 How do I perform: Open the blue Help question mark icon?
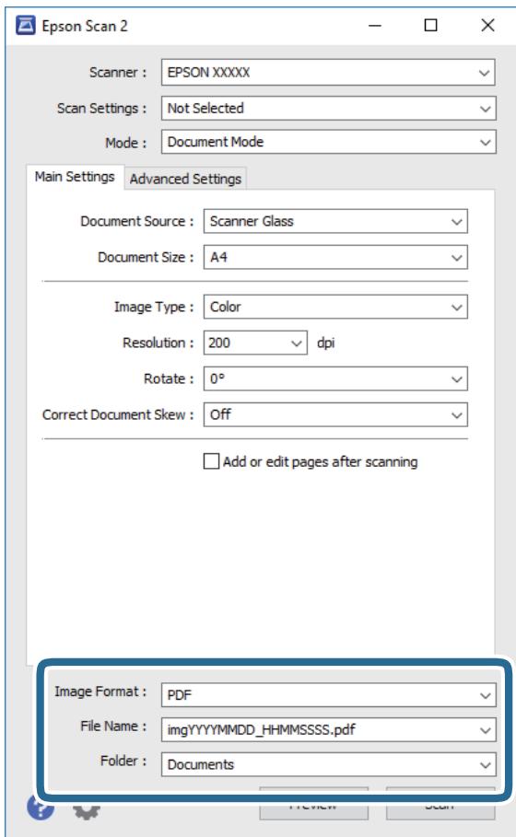[41, 808]
